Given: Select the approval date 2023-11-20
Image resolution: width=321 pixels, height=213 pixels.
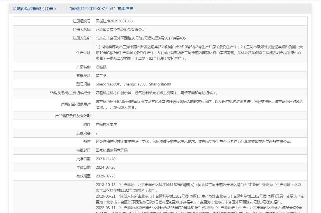Looking at the screenshot, I should pos(106,159).
